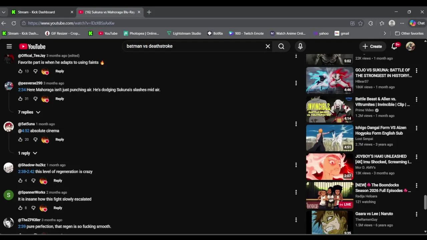Expand the 7 replies thread
427x240 pixels.
[29, 112]
